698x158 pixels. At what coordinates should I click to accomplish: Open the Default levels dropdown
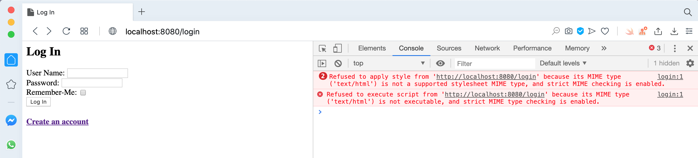[563, 63]
